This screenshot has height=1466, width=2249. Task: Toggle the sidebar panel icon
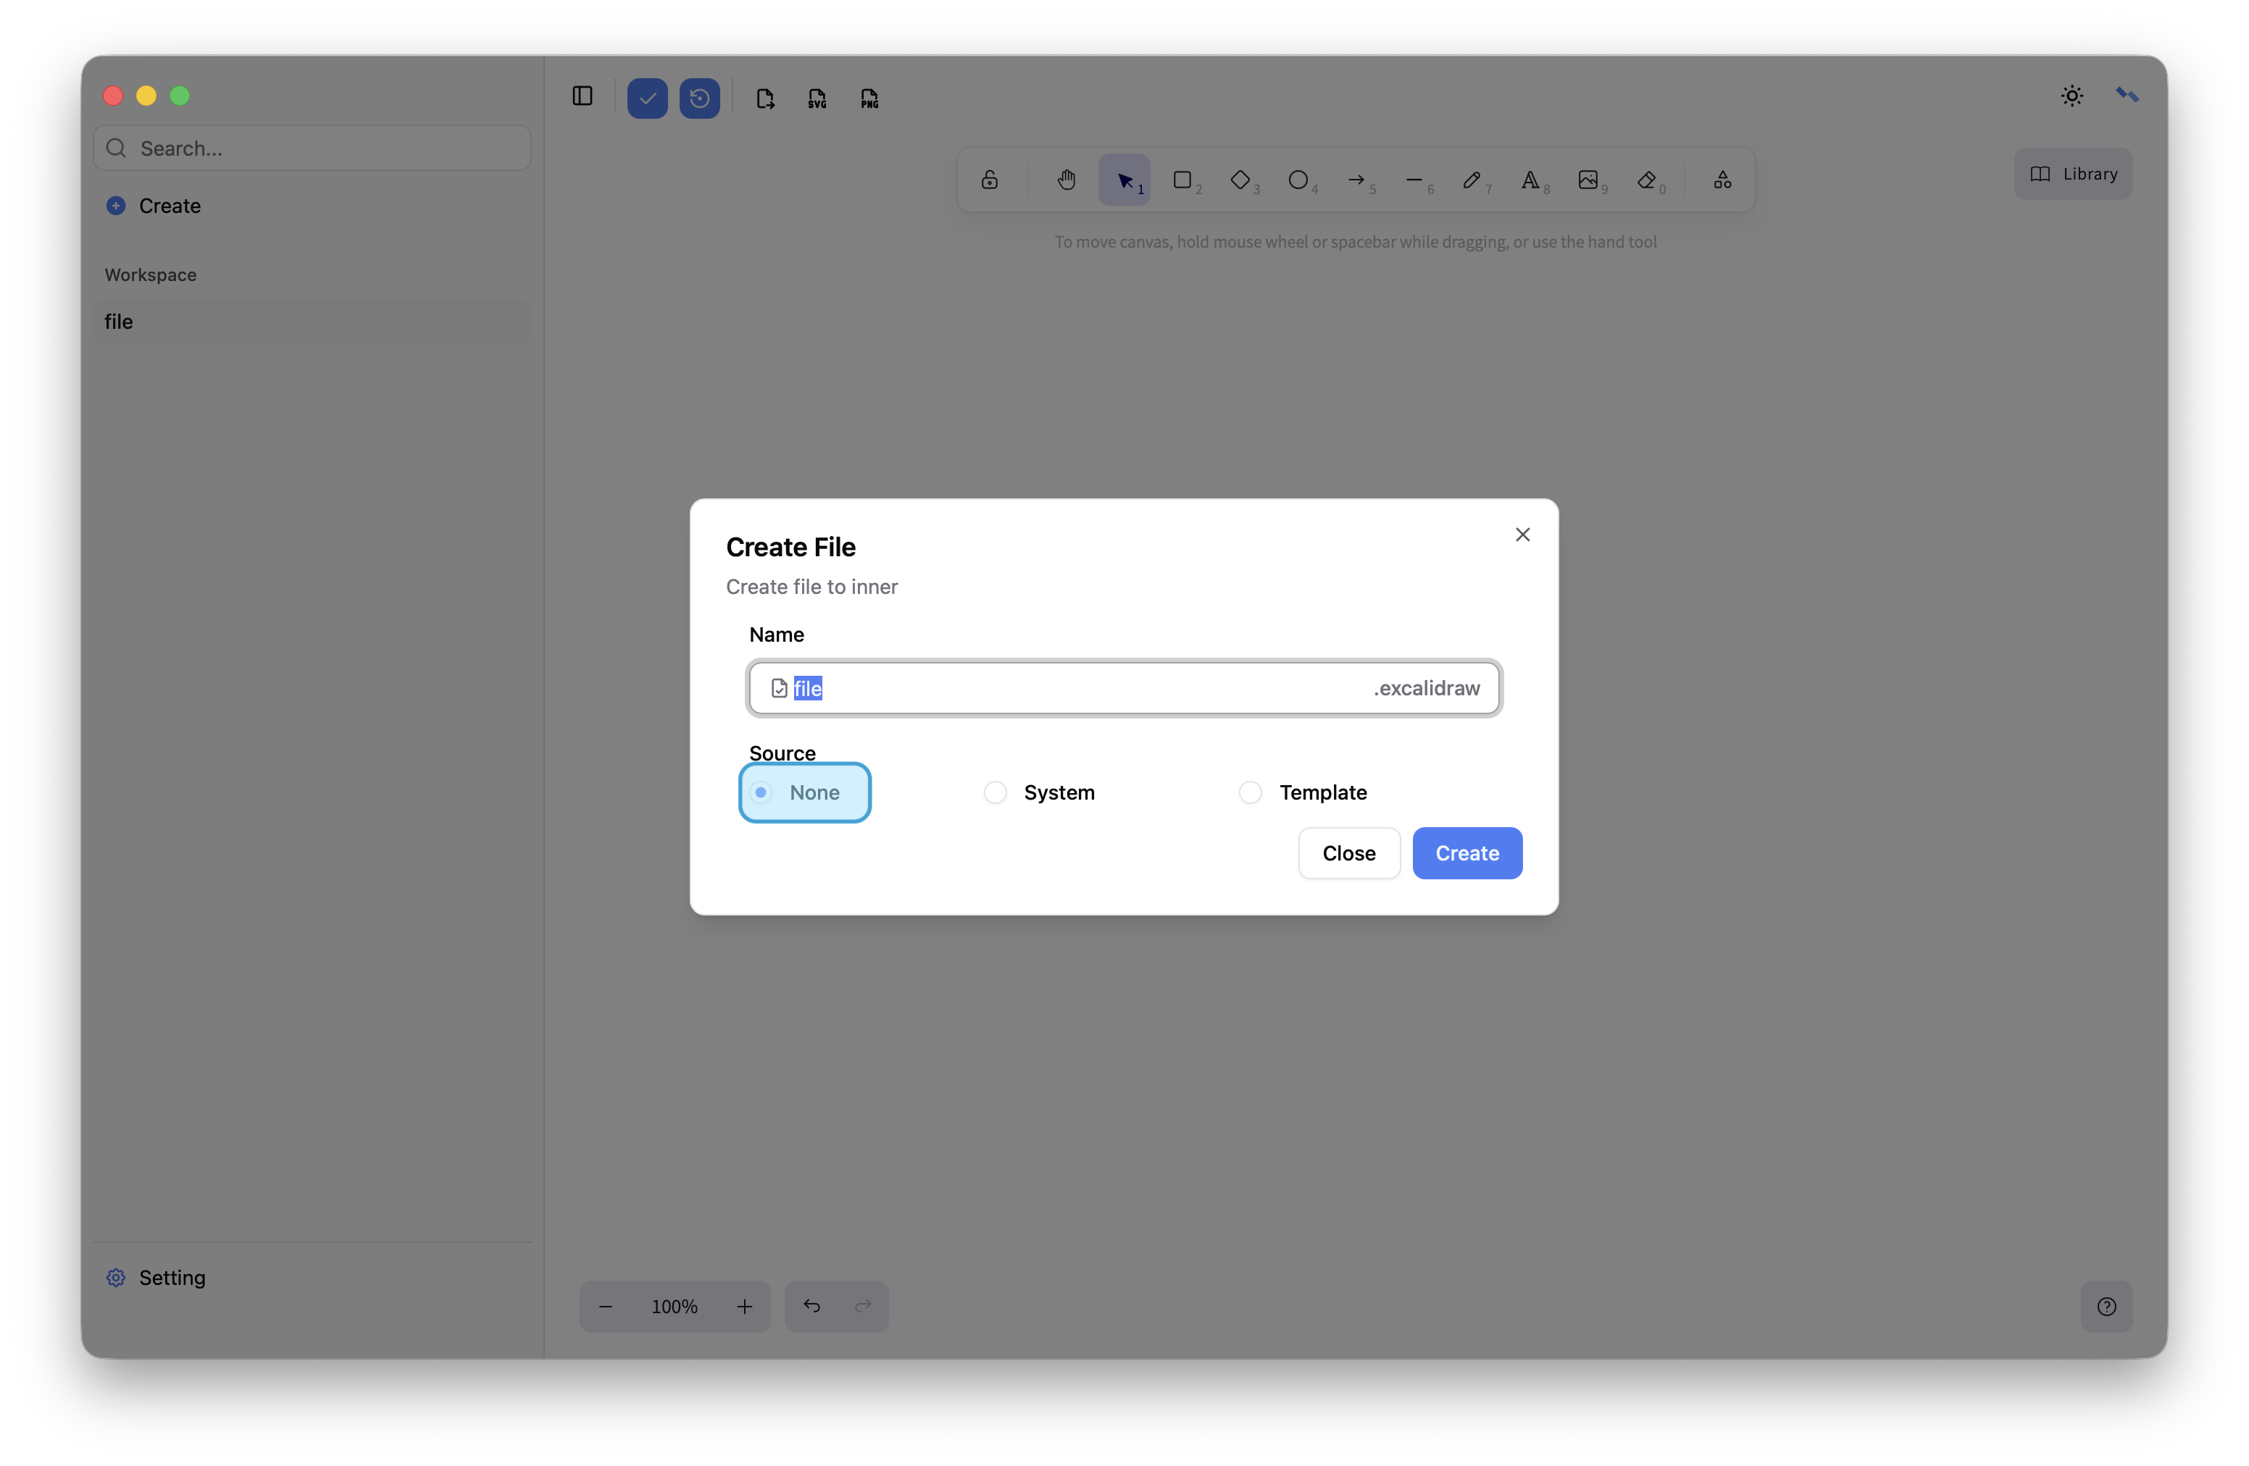tap(582, 96)
